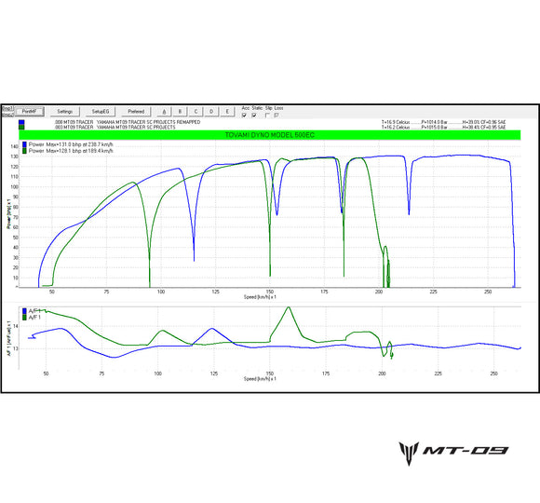Click power chart Speed [km/h] axis label
Viewport: 540px width, 503px height.
tap(260, 296)
